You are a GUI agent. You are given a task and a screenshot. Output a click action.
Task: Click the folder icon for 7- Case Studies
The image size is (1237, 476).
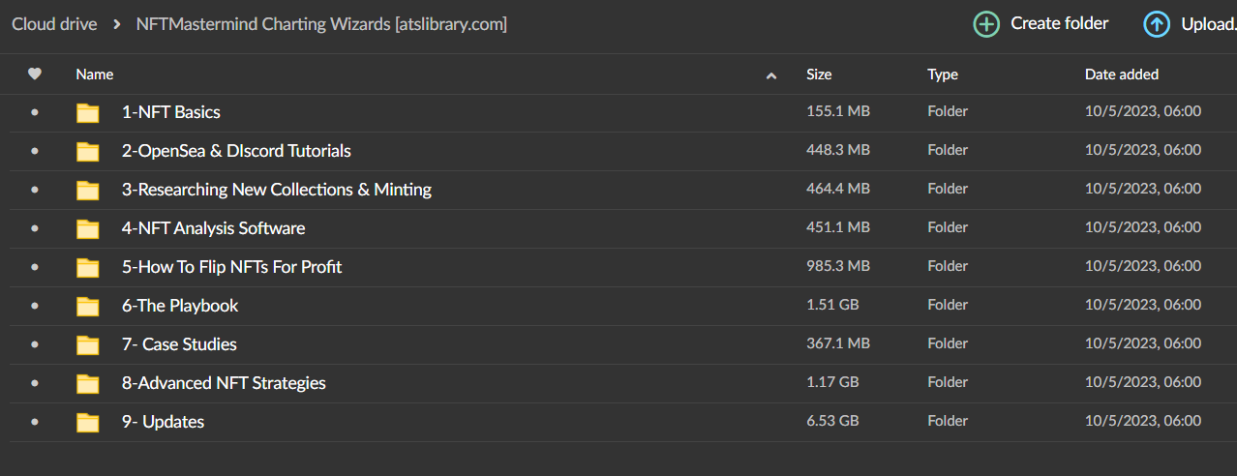pyautogui.click(x=88, y=344)
